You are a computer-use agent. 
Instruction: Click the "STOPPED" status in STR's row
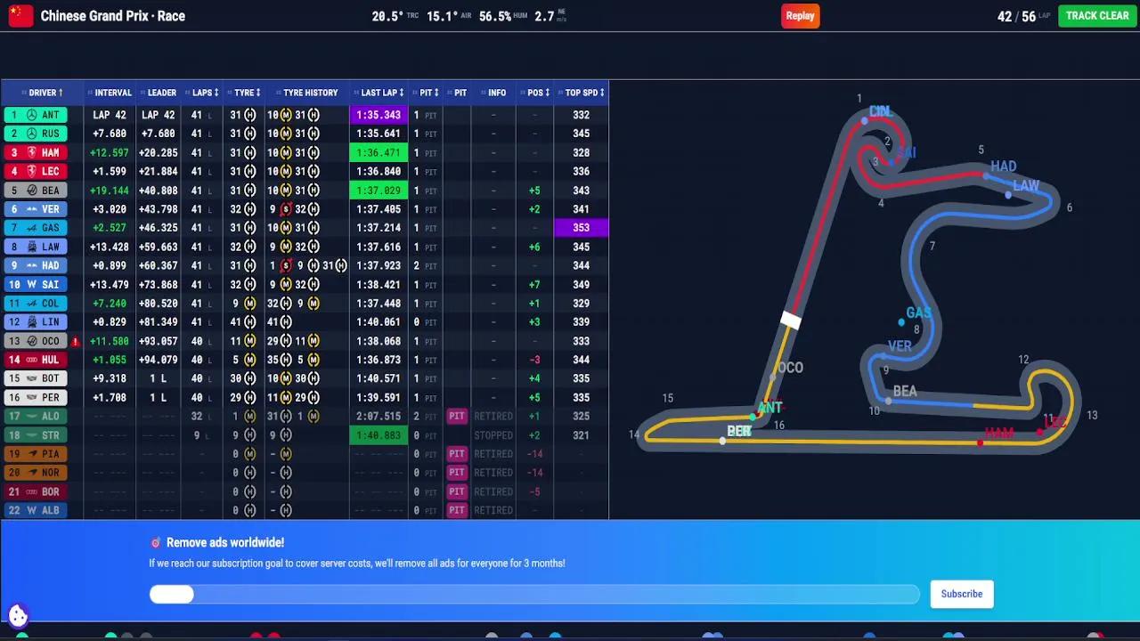[493, 435]
